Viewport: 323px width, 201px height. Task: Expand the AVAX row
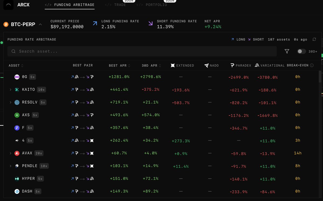(x=10, y=153)
